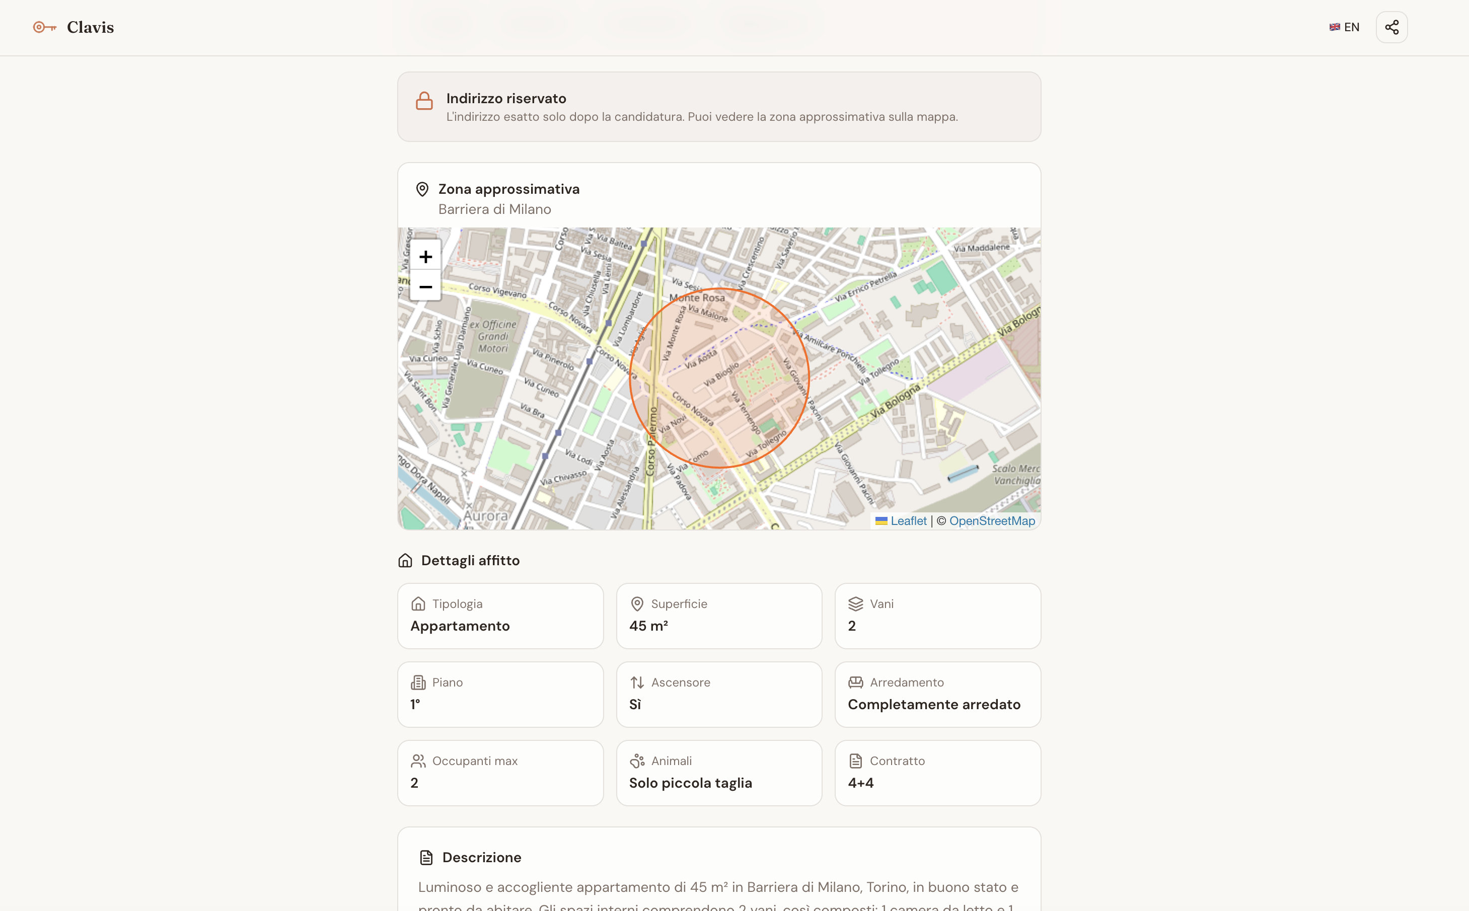The height and width of the screenshot is (911, 1469).
Task: Click the house icon beside Dettagli affitto
Action: click(405, 560)
